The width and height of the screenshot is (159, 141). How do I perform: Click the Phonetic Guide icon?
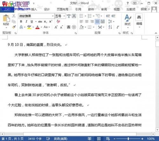tap(69, 16)
